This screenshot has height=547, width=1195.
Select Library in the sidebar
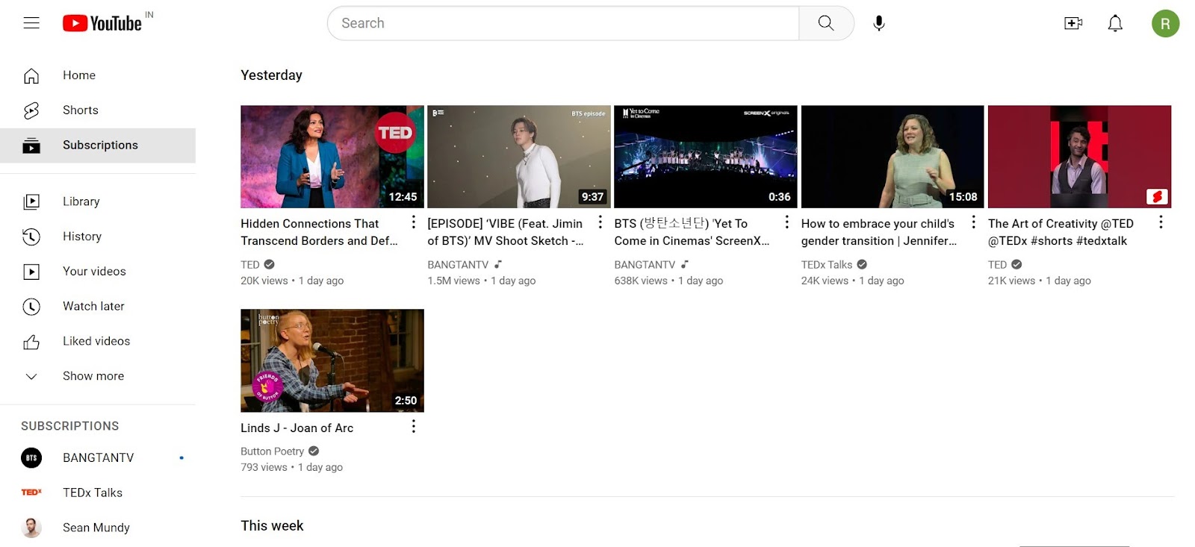98,201
